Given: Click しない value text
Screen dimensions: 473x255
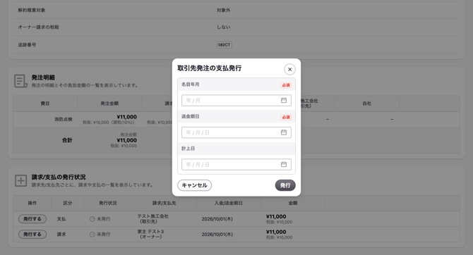Looking at the screenshot, I should click(223, 27).
